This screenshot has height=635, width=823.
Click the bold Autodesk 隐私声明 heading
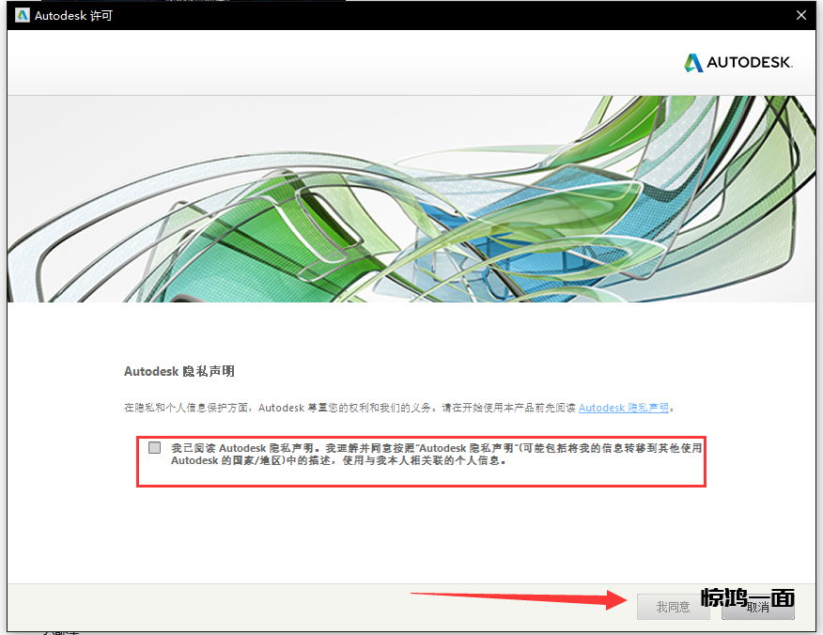tap(179, 371)
